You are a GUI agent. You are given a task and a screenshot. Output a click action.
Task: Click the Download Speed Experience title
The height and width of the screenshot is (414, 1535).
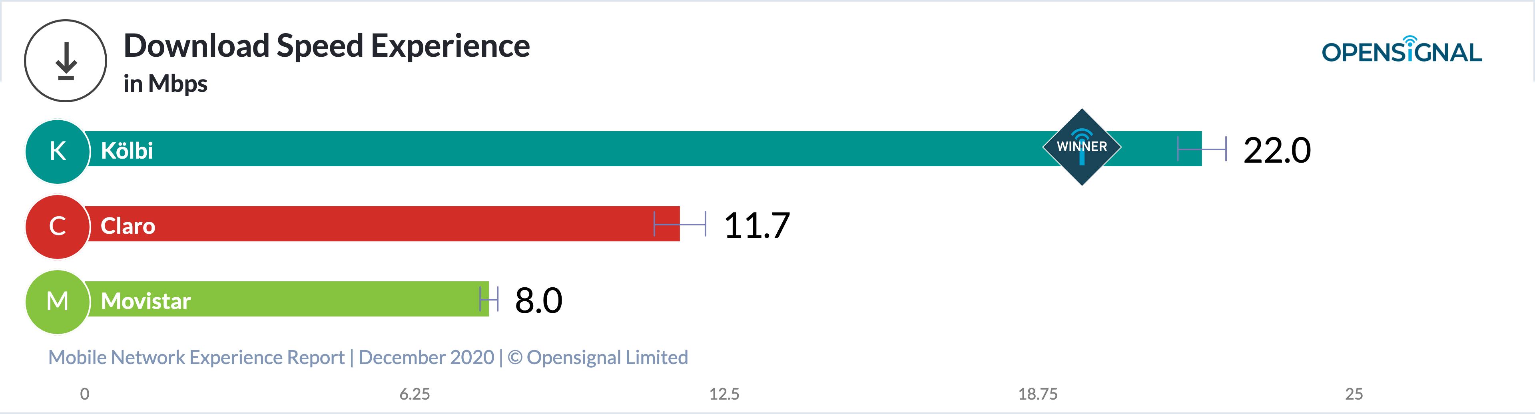(x=327, y=46)
